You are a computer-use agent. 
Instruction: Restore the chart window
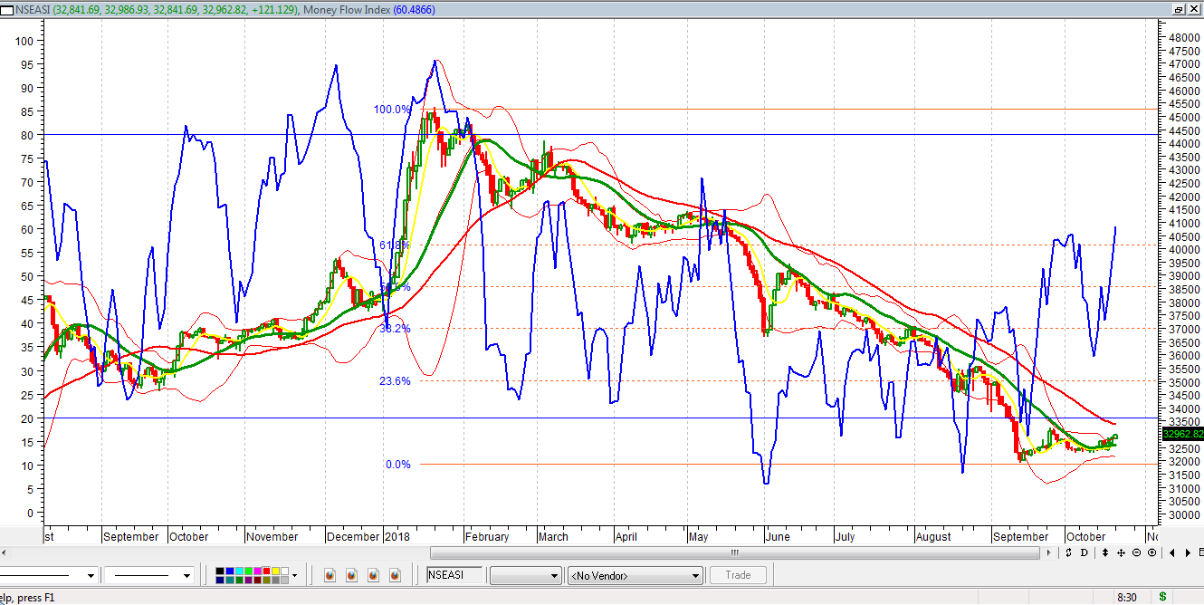click(x=1179, y=9)
